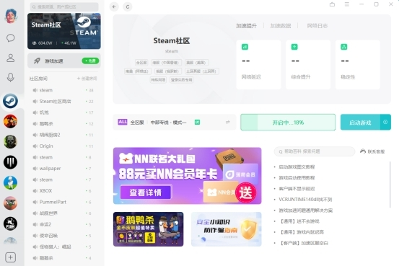Image resolution: width=399 pixels, height=266 pixels.
Task: Open the toolbox icon in the title bar
Action: click(332, 4)
